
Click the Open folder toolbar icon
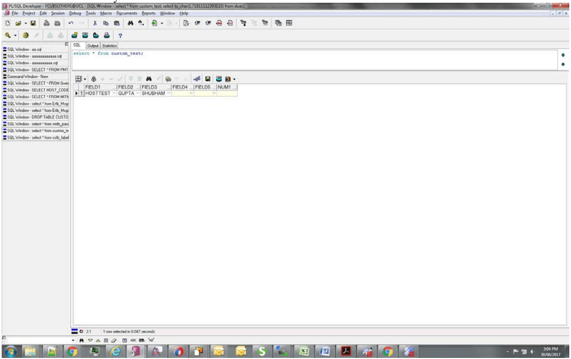[x=18, y=23]
